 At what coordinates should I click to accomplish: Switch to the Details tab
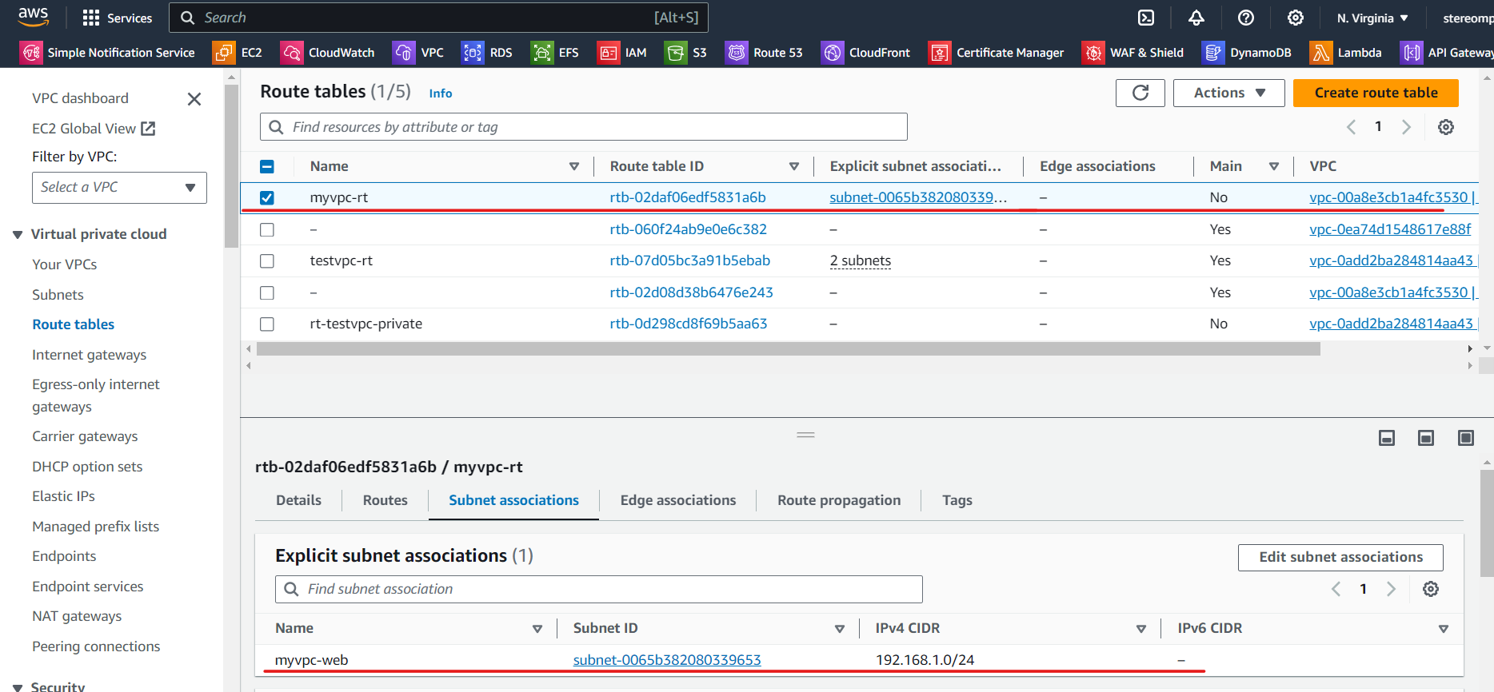pyautogui.click(x=298, y=500)
